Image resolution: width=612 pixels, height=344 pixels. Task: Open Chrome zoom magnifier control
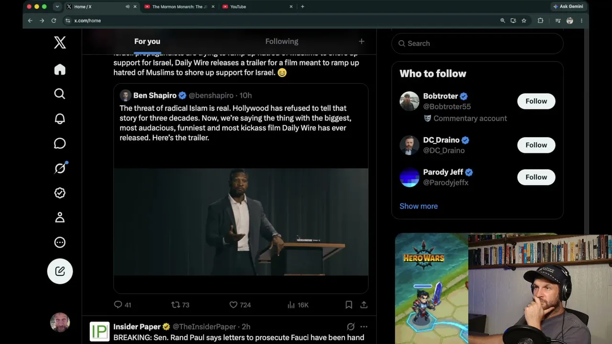coord(503,21)
